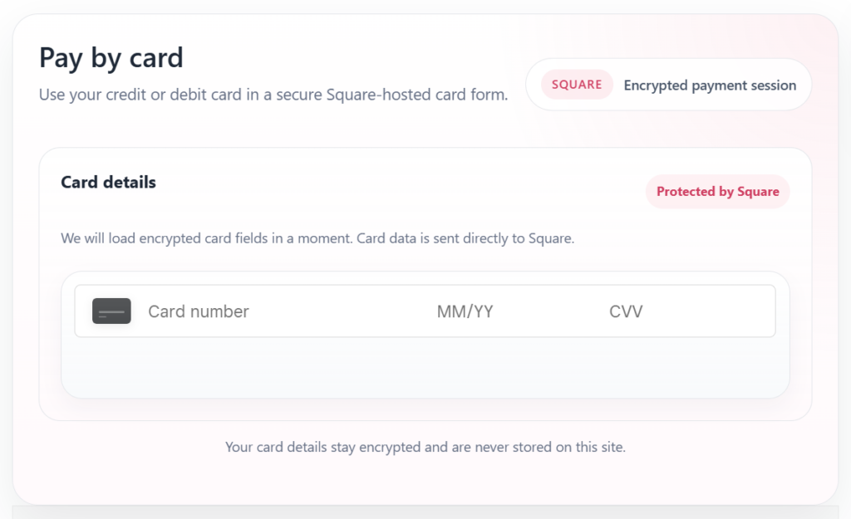Screen dimensions: 851x519
Task: Click the Pay by card heading
Action: click(x=111, y=58)
